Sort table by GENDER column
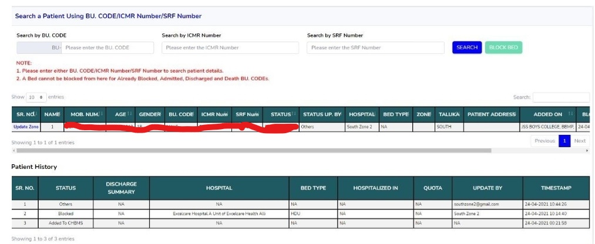This screenshot has width=595, height=244. pos(149,114)
